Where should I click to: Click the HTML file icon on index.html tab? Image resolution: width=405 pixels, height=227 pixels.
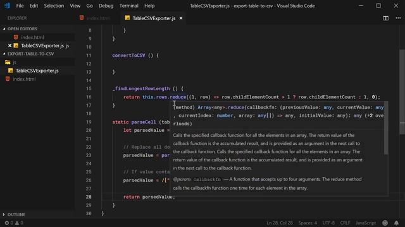pyautogui.click(x=82, y=18)
